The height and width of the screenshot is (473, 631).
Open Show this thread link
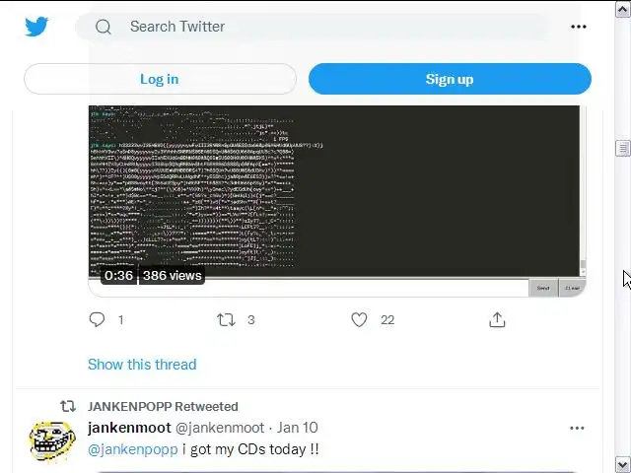(142, 364)
